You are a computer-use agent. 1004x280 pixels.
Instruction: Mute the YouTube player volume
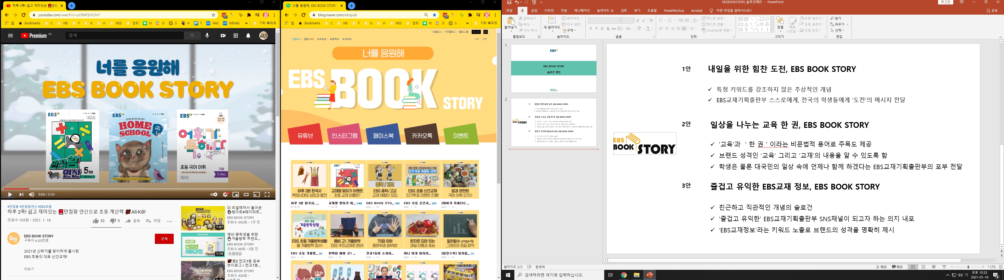click(x=32, y=194)
